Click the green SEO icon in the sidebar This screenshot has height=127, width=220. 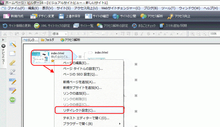pos(12,100)
